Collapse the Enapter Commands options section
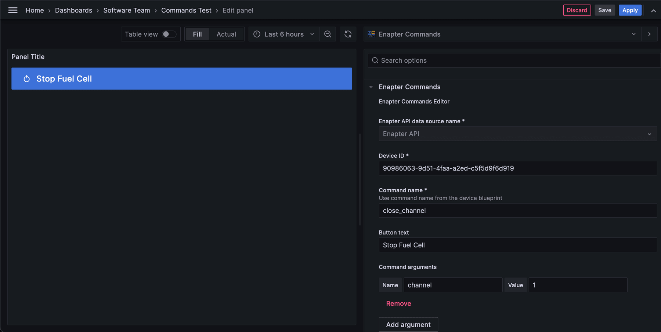Viewport: 661px width, 332px height. (371, 87)
